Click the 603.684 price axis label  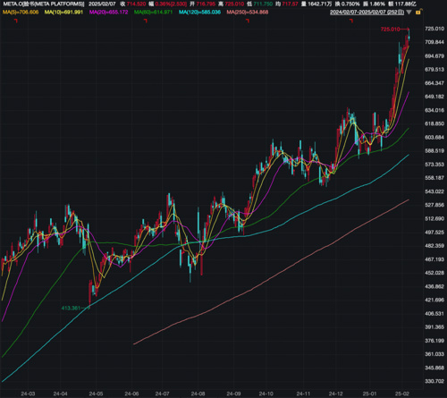[434, 138]
